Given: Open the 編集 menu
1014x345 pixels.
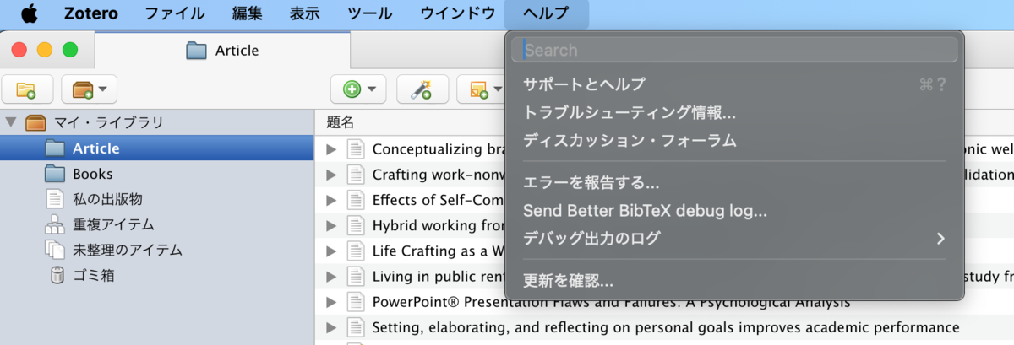Looking at the screenshot, I should [x=247, y=13].
